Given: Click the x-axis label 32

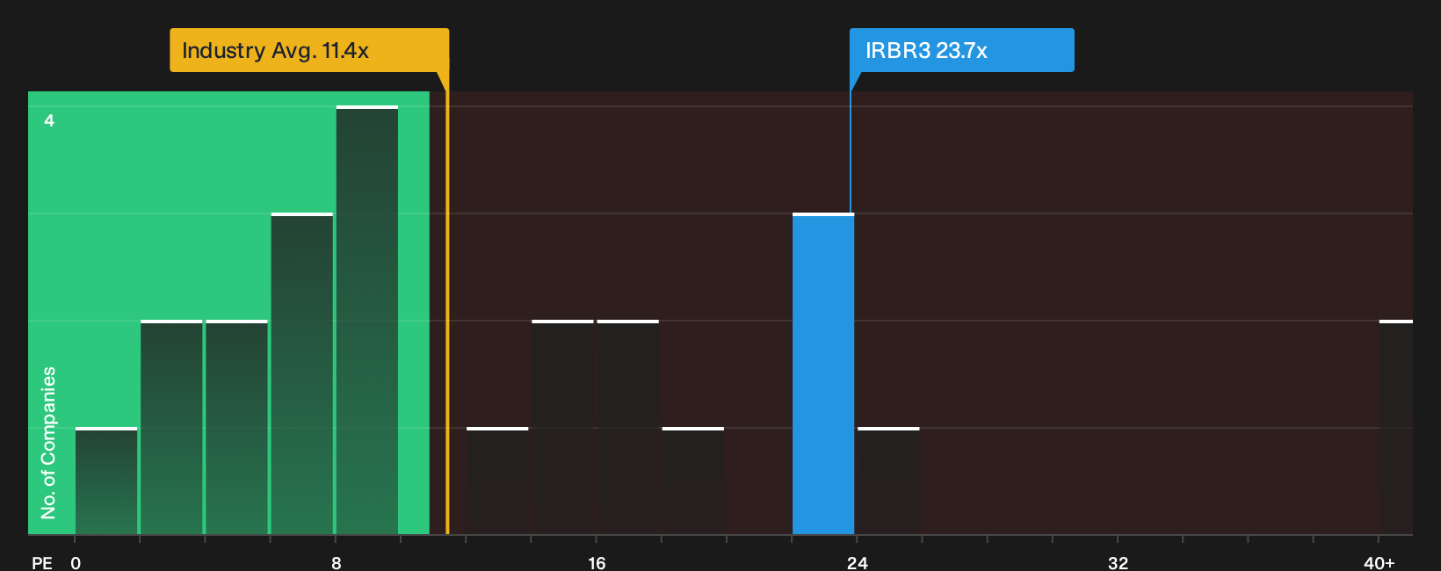Looking at the screenshot, I should tap(1118, 562).
